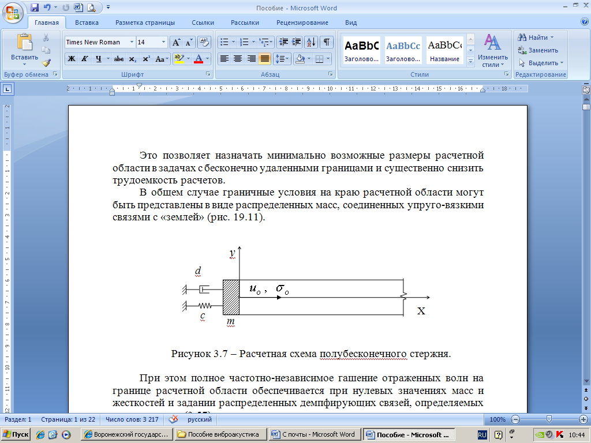Toggle bold (Ж) formatting

pos(71,59)
